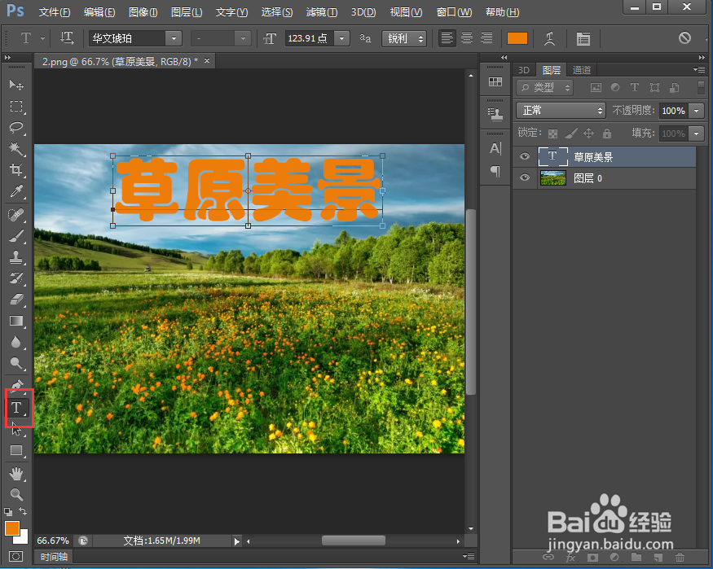Open the 锐利 anti-aliasing dropdown
Image resolution: width=713 pixels, height=569 pixels.
pyautogui.click(x=404, y=38)
